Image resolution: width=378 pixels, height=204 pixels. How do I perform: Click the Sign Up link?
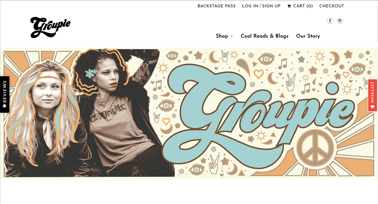(271, 6)
